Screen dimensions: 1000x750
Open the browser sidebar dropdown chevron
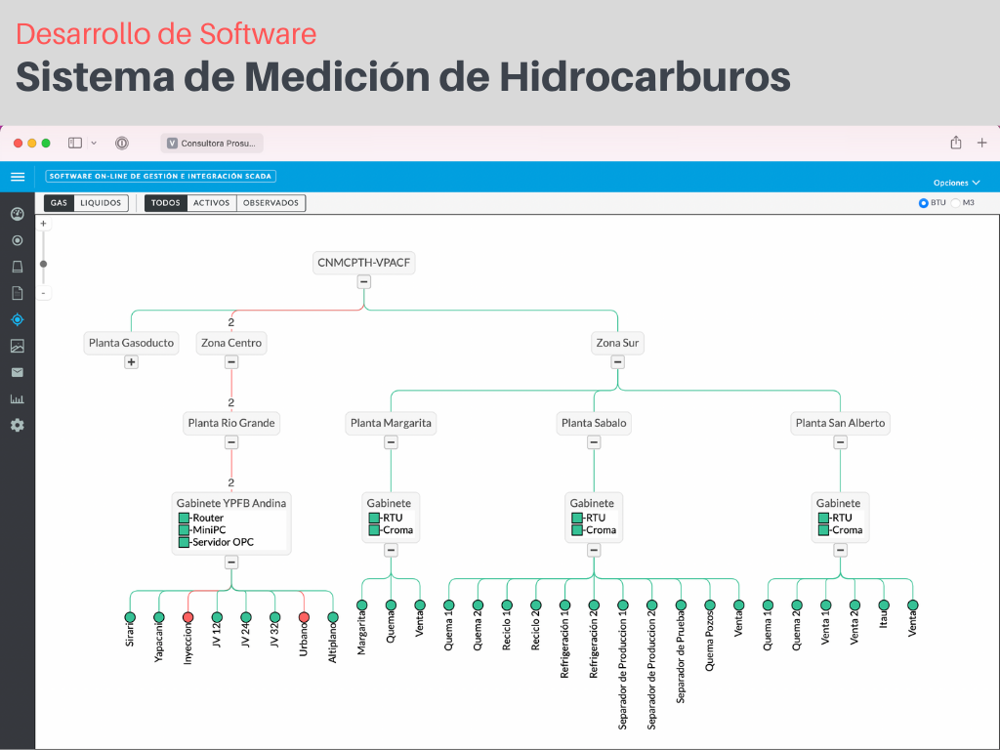(94, 143)
